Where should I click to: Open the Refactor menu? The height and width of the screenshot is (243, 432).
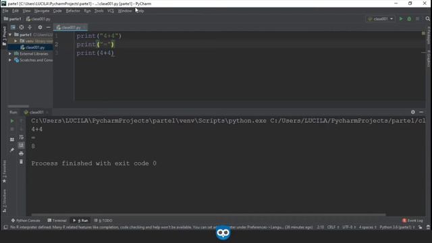click(73, 11)
